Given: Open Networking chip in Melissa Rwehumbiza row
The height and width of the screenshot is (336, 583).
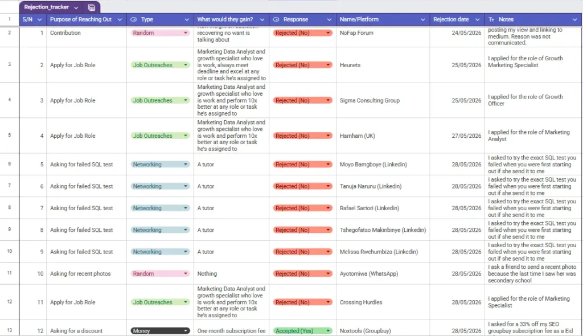Looking at the screenshot, I should pyautogui.click(x=160, y=252).
